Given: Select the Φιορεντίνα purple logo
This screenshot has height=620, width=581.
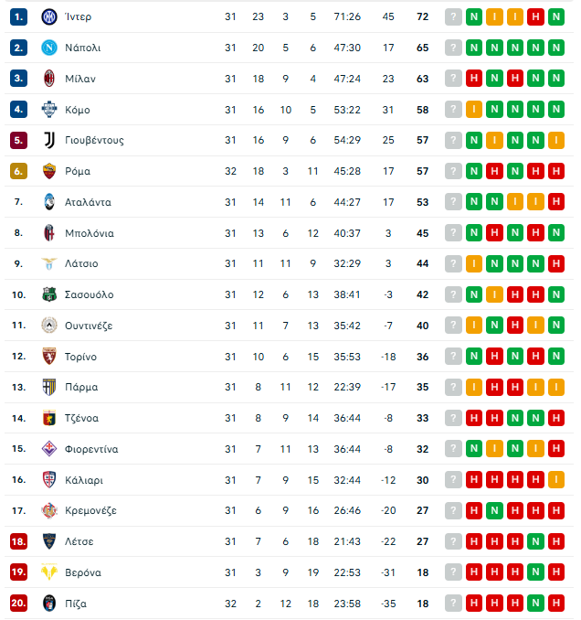Looking at the screenshot, I should (49, 449).
